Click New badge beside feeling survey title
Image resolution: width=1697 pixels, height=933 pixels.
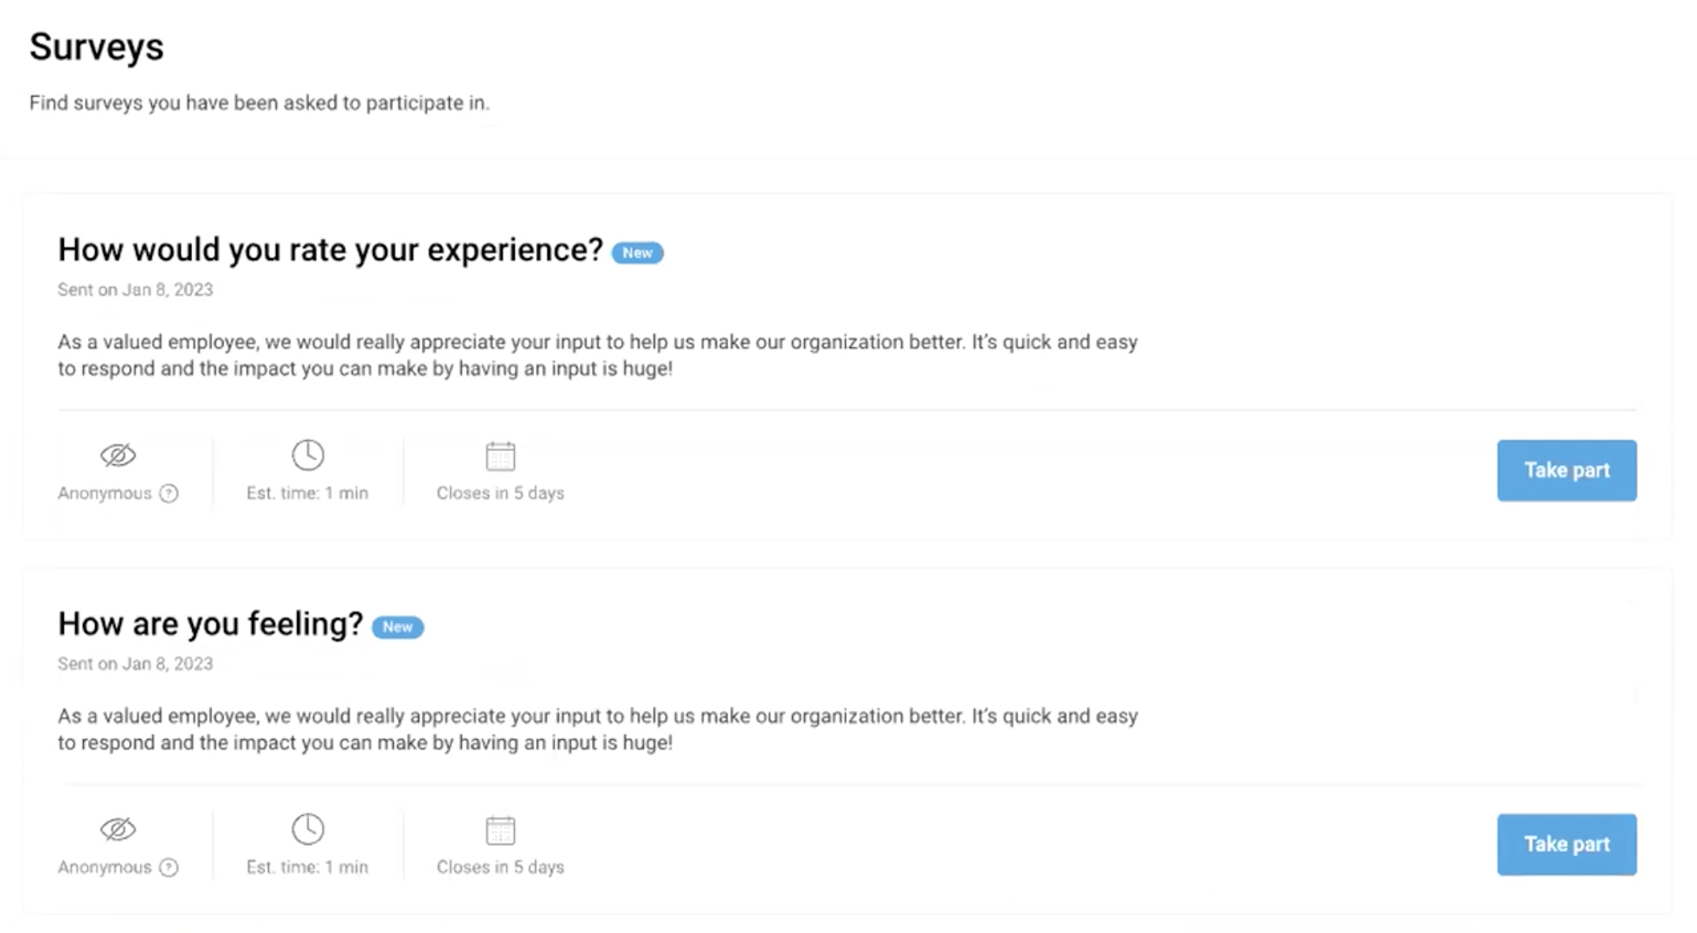coord(397,627)
